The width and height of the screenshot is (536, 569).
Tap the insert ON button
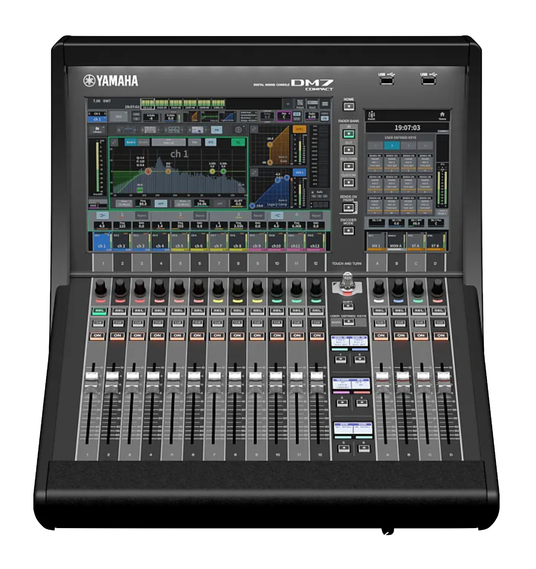216,130
